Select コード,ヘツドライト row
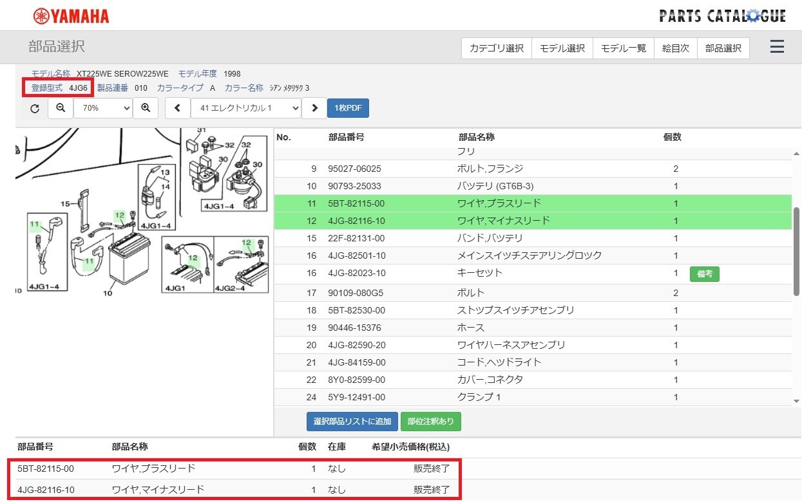The width and height of the screenshot is (802, 502). pyautogui.click(x=533, y=362)
